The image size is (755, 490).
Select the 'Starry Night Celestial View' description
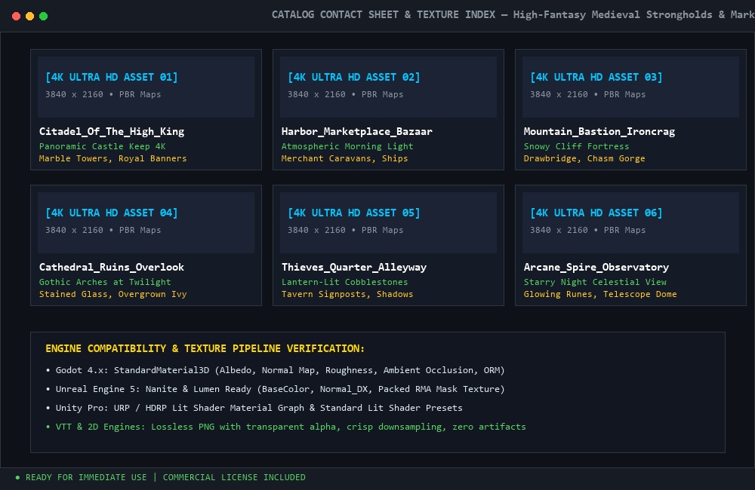coord(595,282)
